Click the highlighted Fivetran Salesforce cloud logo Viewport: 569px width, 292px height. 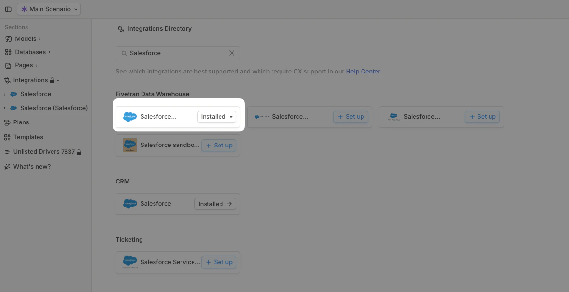click(x=130, y=117)
